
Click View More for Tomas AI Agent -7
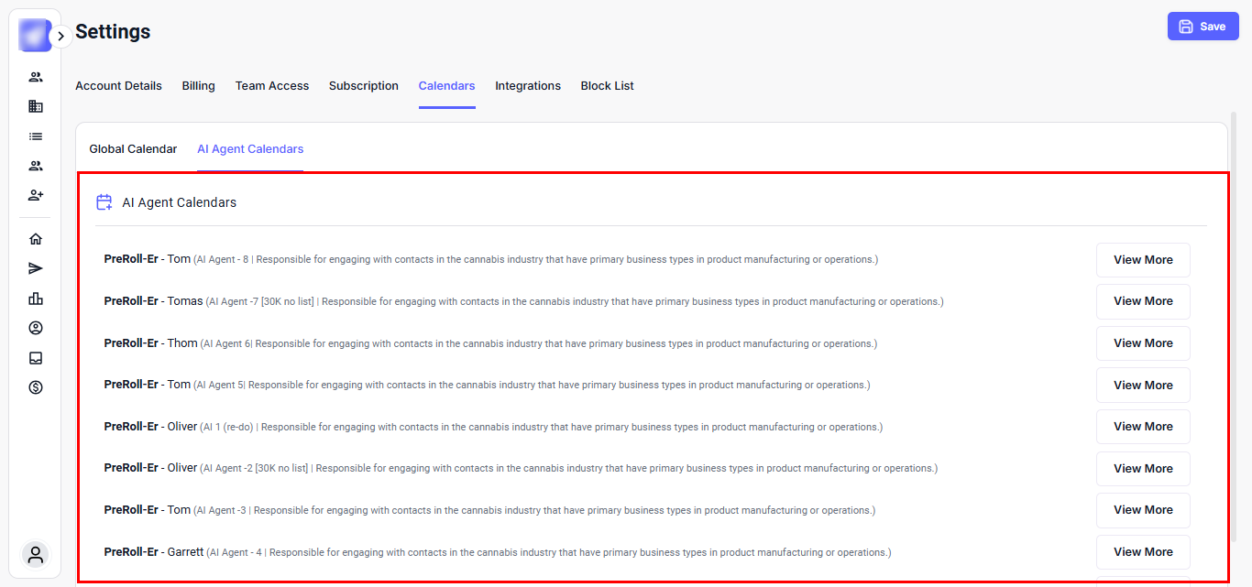(1143, 301)
